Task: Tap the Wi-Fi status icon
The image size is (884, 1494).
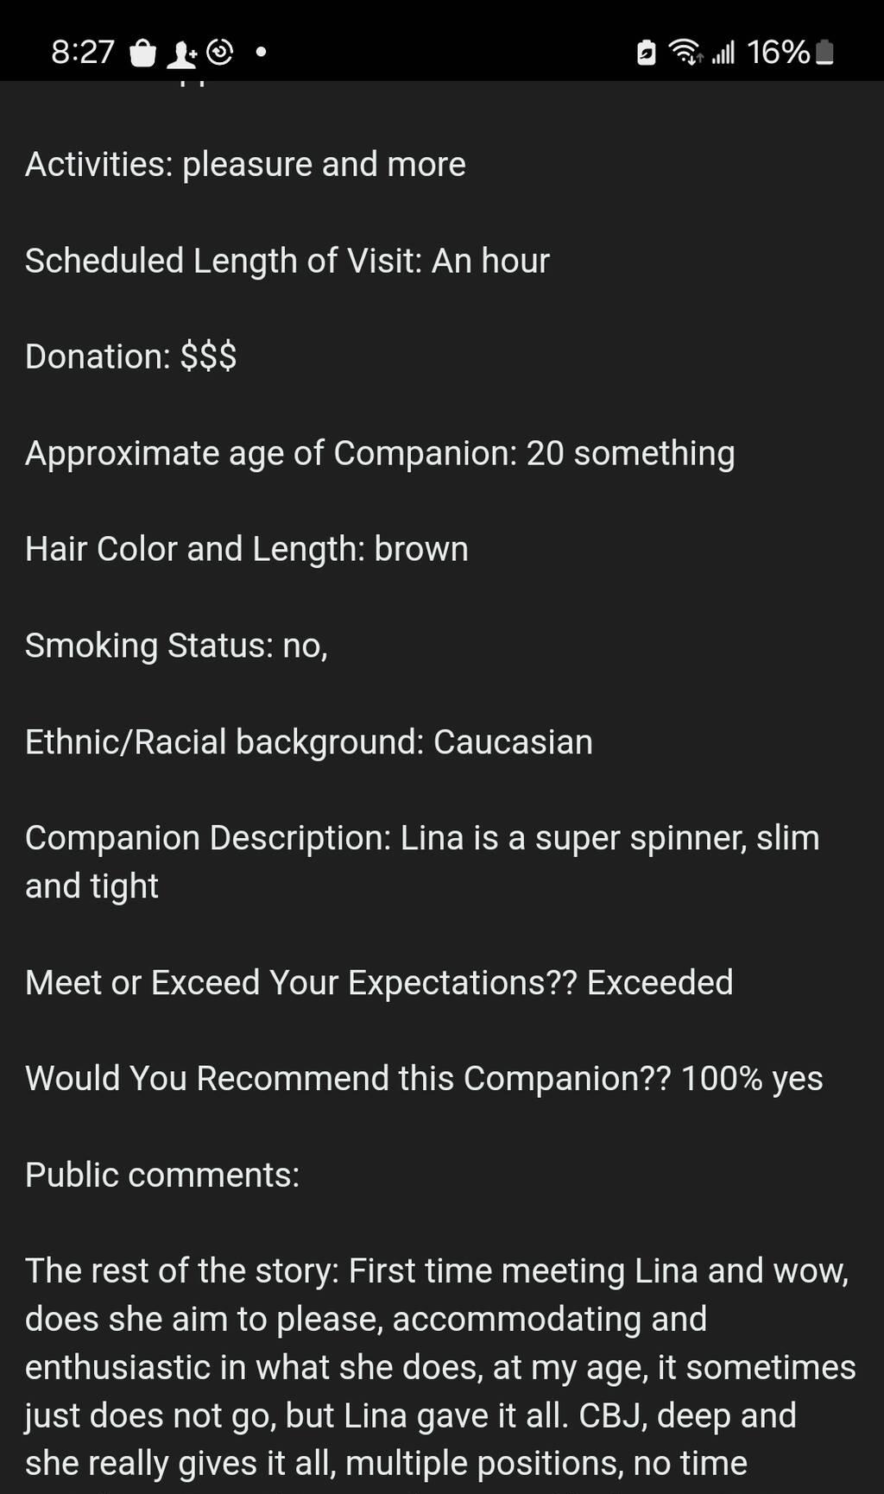Action: pyautogui.click(x=685, y=53)
